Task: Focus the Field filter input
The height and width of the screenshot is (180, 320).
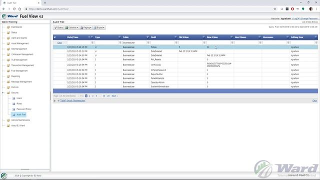Action: 162,42
